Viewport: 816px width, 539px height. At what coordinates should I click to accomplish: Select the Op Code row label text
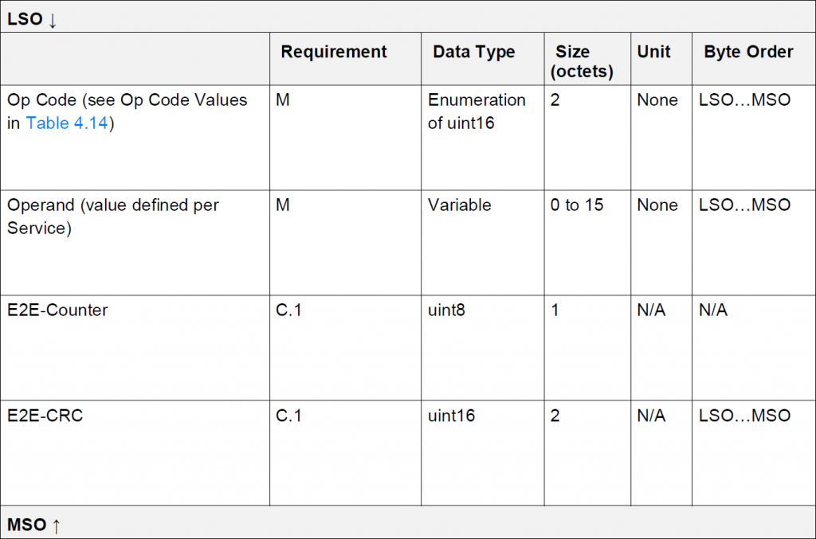(127, 100)
